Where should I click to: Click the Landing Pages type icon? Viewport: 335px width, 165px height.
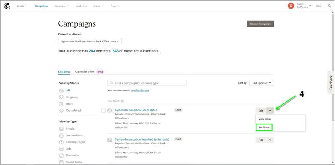(x=61, y=142)
